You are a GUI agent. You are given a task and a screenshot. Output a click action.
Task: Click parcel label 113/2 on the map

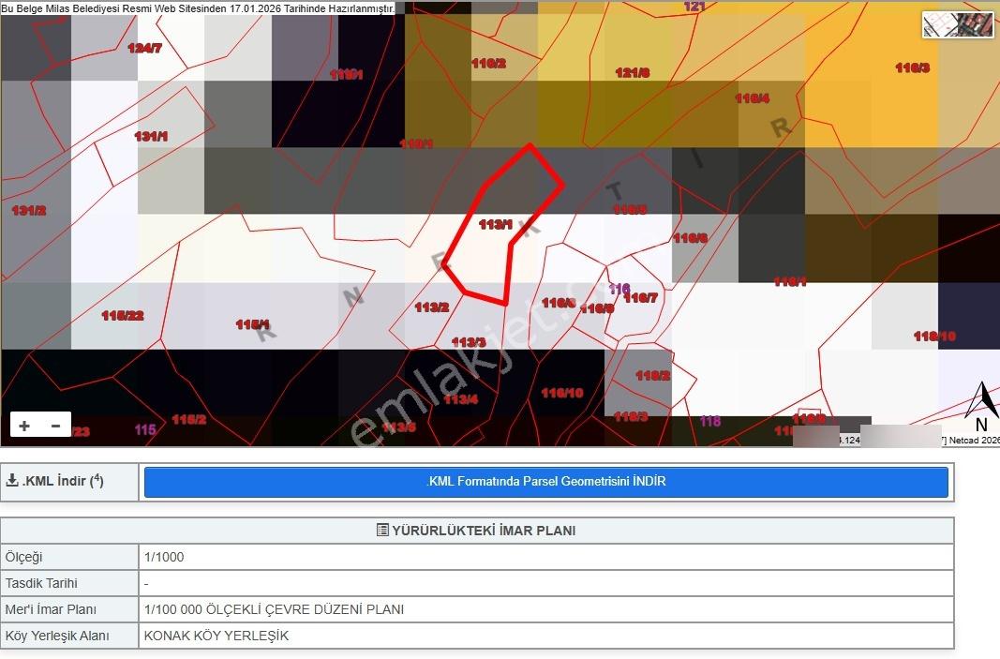[x=432, y=307]
